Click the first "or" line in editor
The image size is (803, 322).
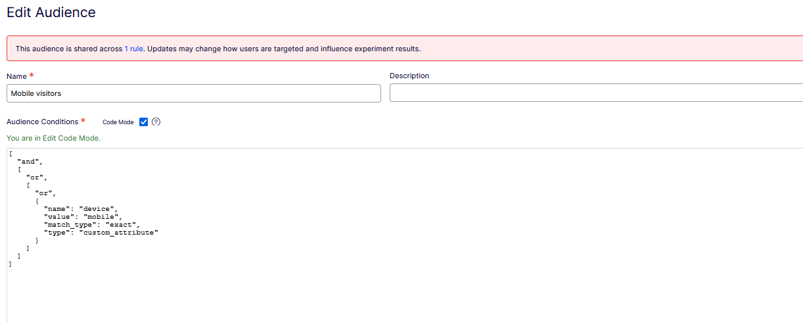(x=36, y=177)
